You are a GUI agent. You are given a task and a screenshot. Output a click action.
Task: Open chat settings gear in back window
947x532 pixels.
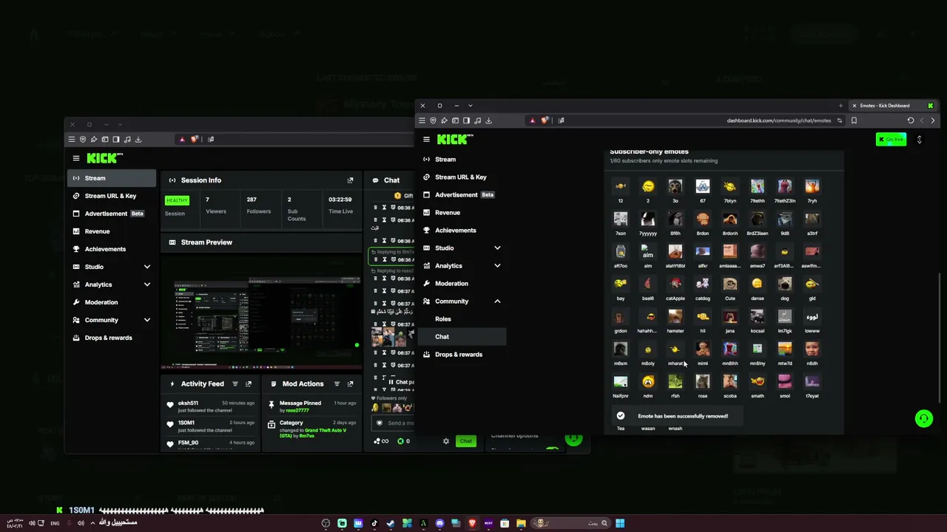tap(445, 441)
